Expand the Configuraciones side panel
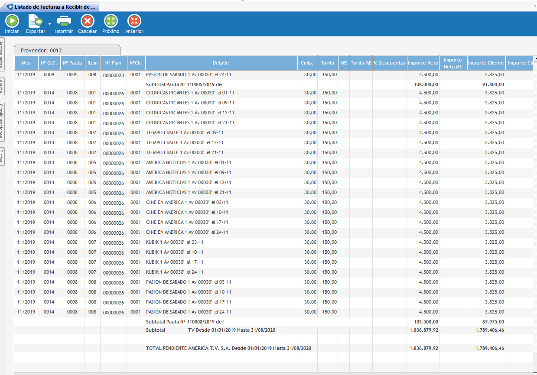Screen dimensions: 537x375 coord(2,122)
